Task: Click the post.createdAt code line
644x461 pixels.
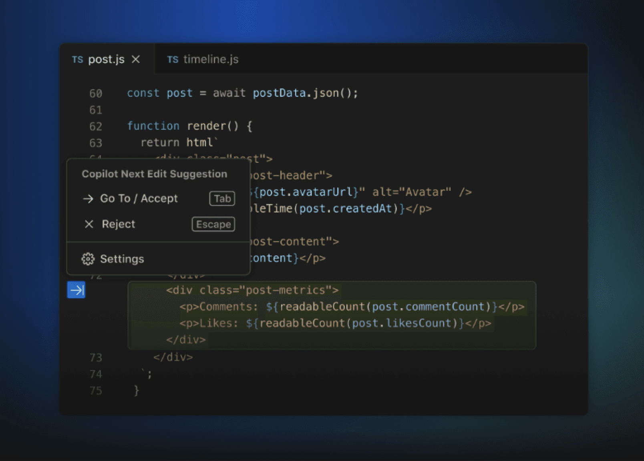Action: [x=341, y=208]
